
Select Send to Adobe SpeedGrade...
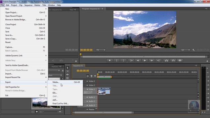[24, 65]
